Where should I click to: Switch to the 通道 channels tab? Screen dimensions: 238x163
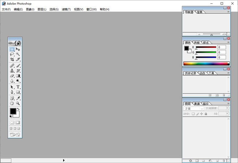197,104
